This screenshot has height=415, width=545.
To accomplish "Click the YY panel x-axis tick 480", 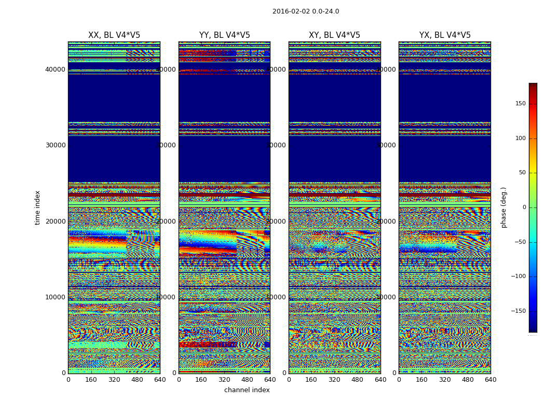I will (x=247, y=380).
